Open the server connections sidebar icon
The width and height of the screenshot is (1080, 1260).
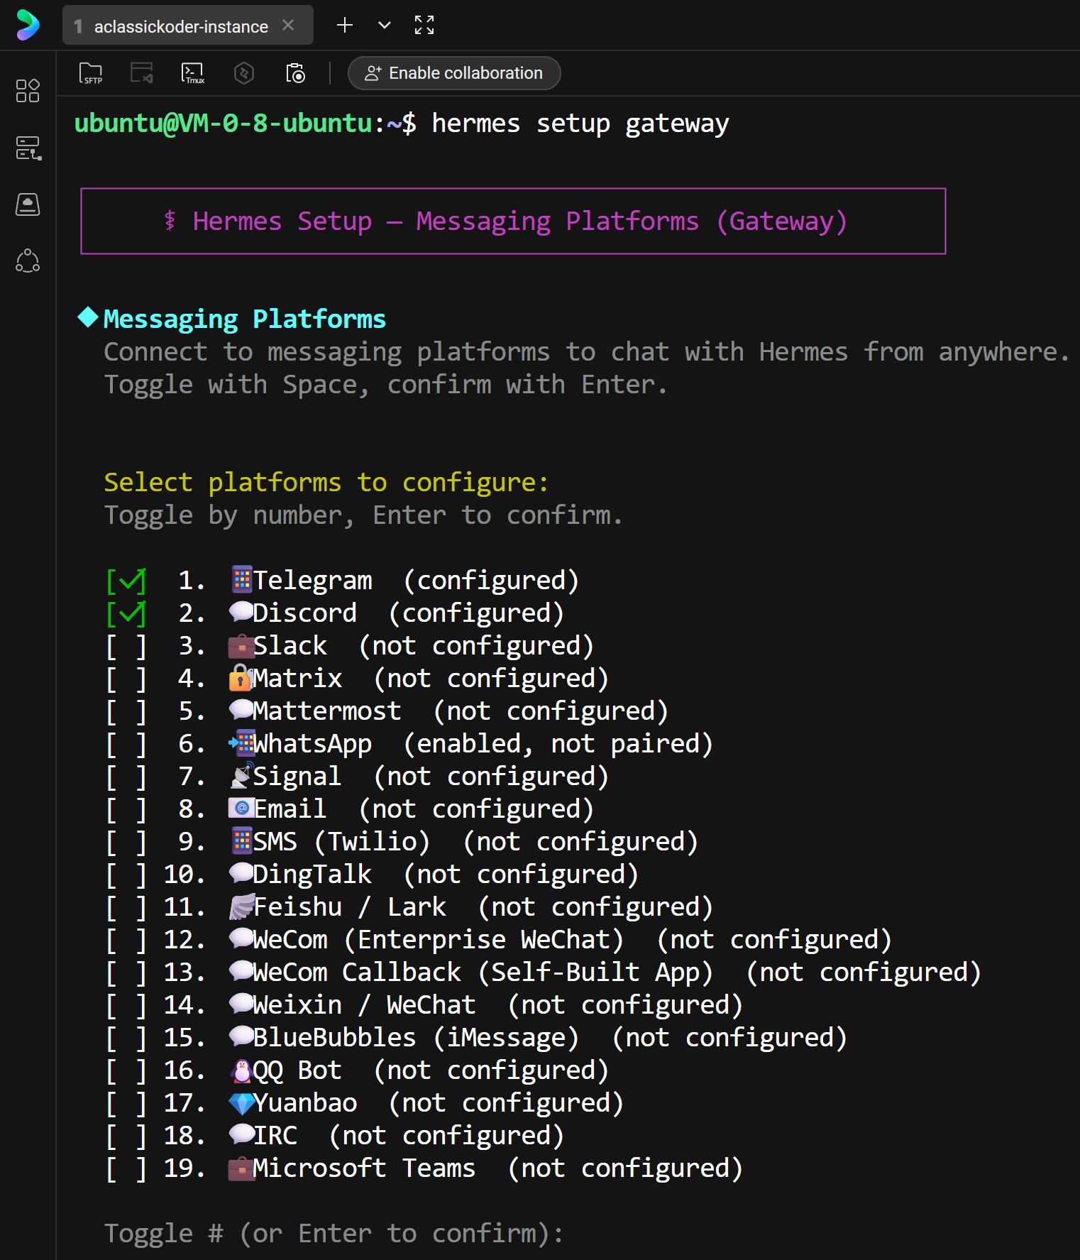28,148
